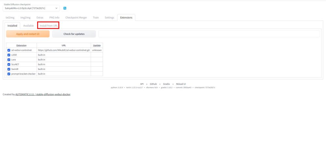Image resolution: width=326 pixels, height=158 pixels.
Task: Open the Install from URL sub-tab
Action: click(x=49, y=25)
